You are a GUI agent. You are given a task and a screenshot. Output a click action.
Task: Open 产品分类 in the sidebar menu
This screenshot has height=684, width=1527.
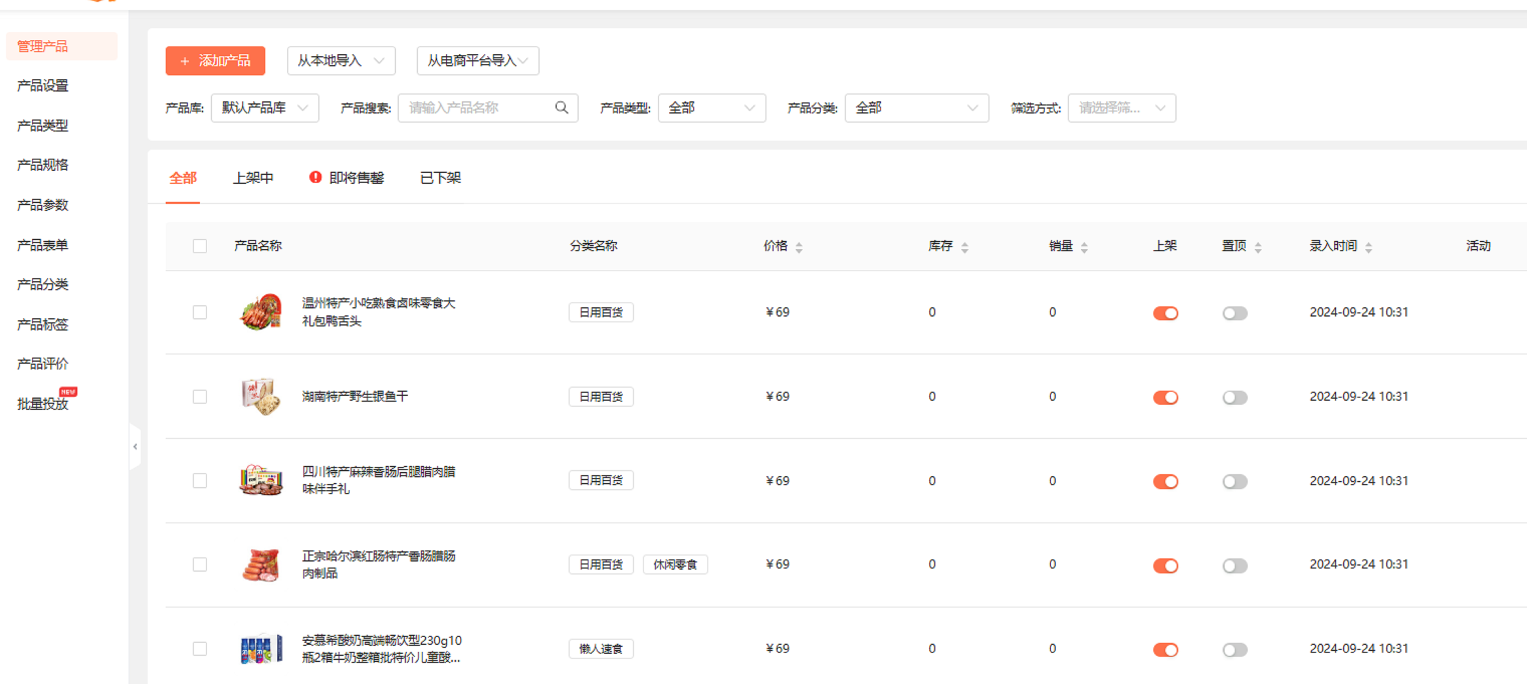pos(43,284)
